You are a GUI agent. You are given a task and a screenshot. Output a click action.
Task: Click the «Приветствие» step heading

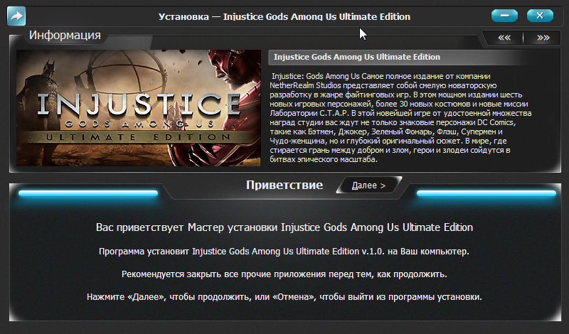(284, 185)
